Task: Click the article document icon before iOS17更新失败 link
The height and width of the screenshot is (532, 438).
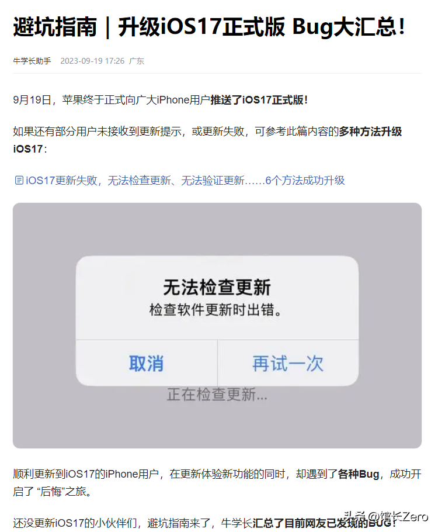Action: pos(19,180)
